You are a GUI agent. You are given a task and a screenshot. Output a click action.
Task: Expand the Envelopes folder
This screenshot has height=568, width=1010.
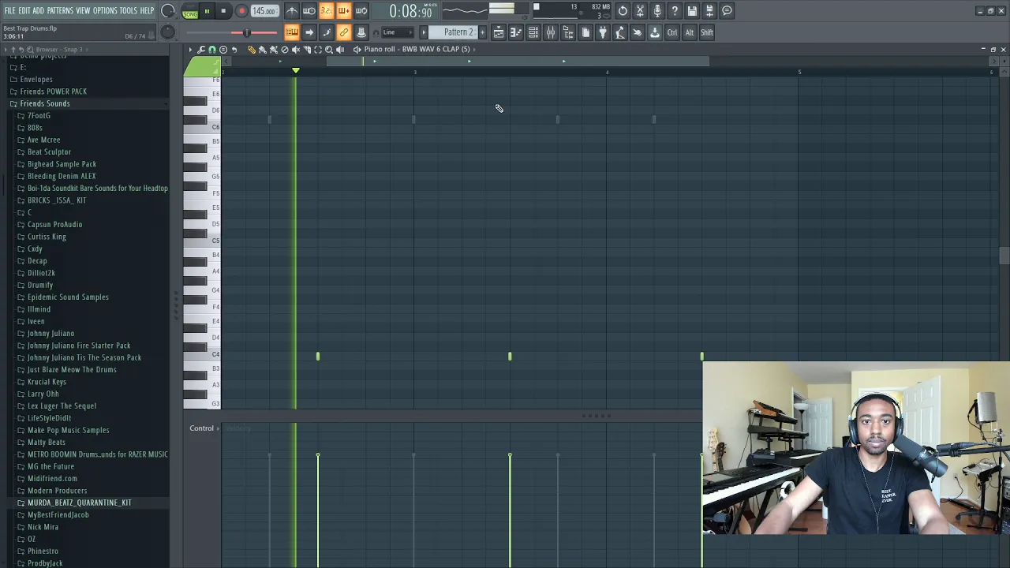point(36,79)
